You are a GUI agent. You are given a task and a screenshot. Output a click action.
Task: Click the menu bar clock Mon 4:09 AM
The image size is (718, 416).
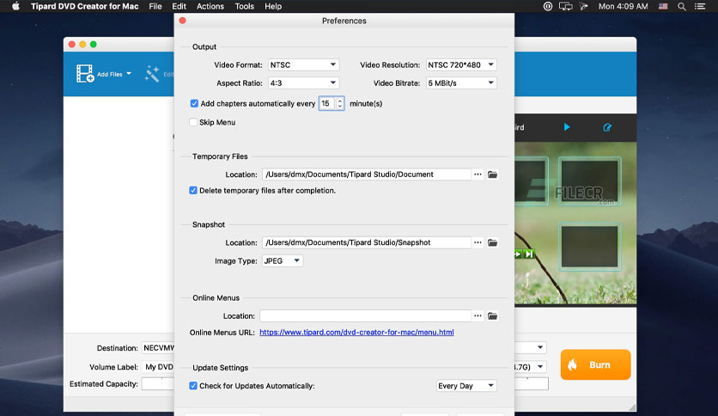[624, 6]
